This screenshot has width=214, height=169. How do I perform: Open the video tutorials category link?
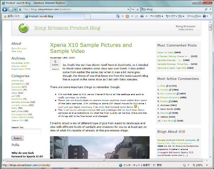coord(19,117)
